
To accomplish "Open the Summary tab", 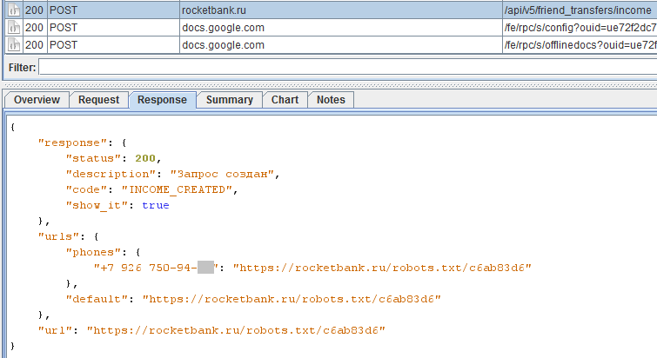I will pyautogui.click(x=230, y=100).
